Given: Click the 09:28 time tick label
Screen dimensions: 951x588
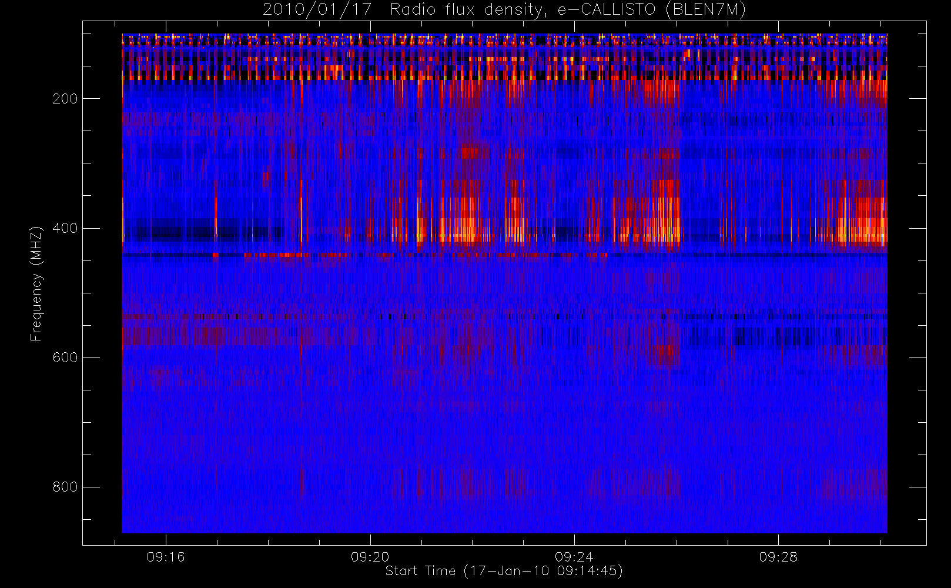Looking at the screenshot, I should point(778,557).
